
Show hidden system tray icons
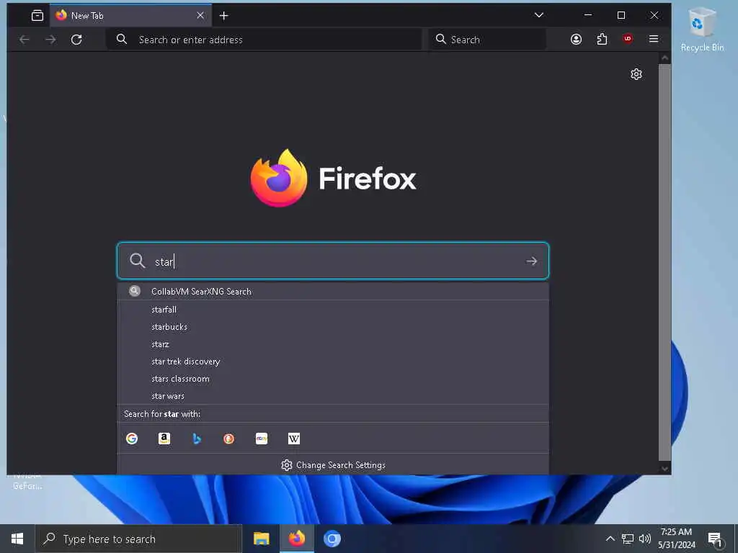point(610,539)
